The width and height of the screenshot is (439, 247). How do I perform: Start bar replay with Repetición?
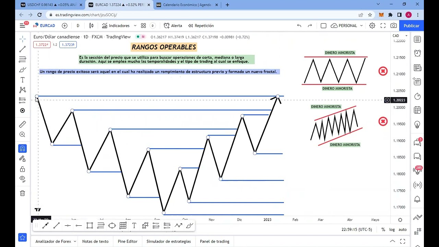pos(201,26)
